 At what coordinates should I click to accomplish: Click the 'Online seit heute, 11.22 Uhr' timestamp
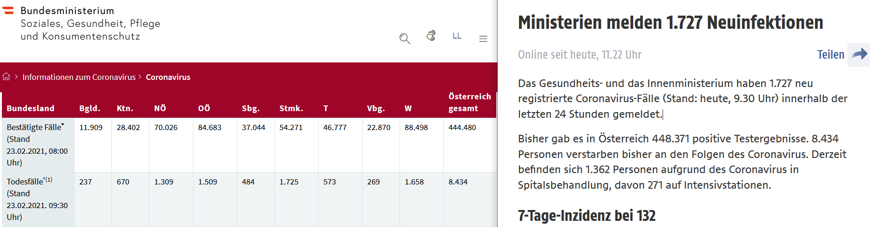[x=580, y=55]
